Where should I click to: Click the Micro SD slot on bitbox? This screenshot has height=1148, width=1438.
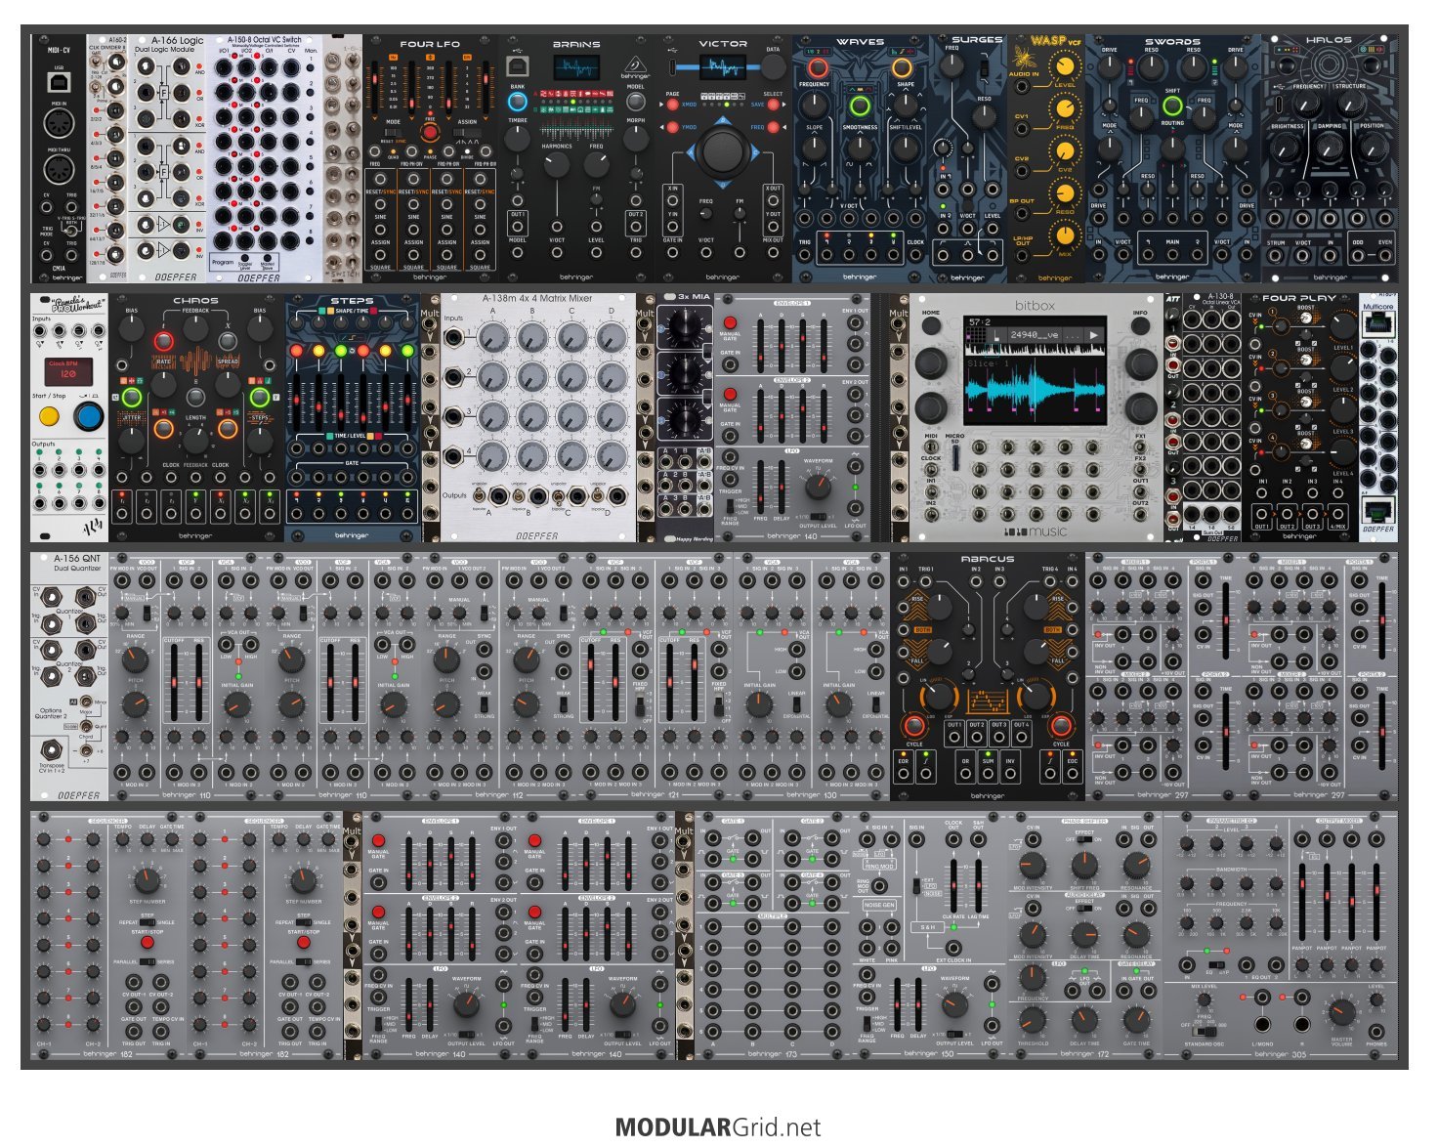[954, 456]
